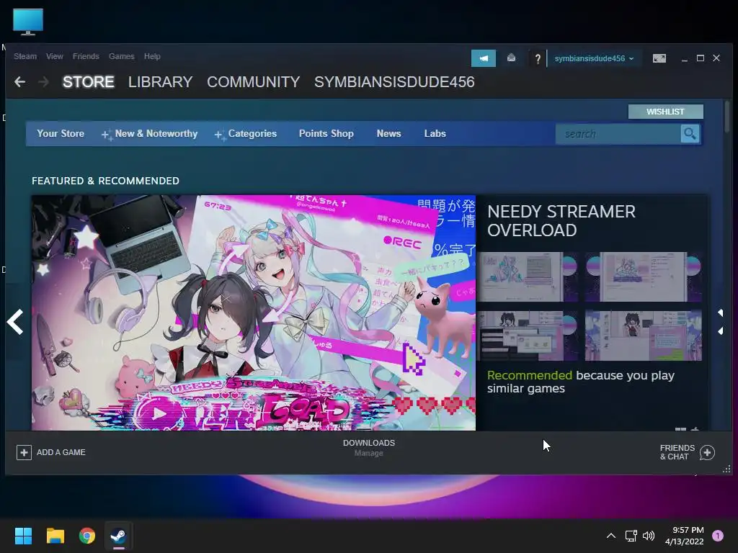
Task: Go back with the left arrow button
Action: click(19, 82)
